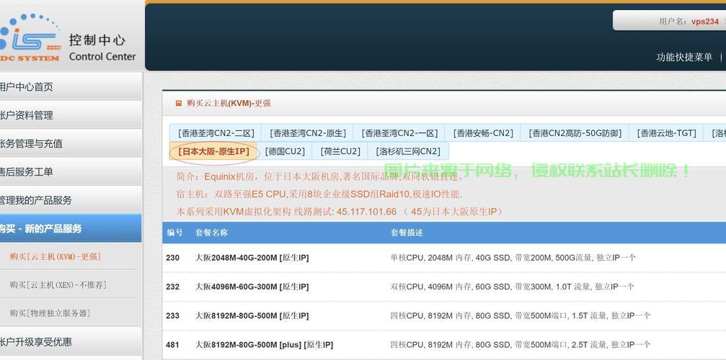726x360 pixels.
Task: Choose the 德国CU2 region tab
Action: (285, 151)
